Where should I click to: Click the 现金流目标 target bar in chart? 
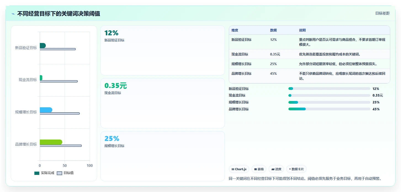coord(59,81)
